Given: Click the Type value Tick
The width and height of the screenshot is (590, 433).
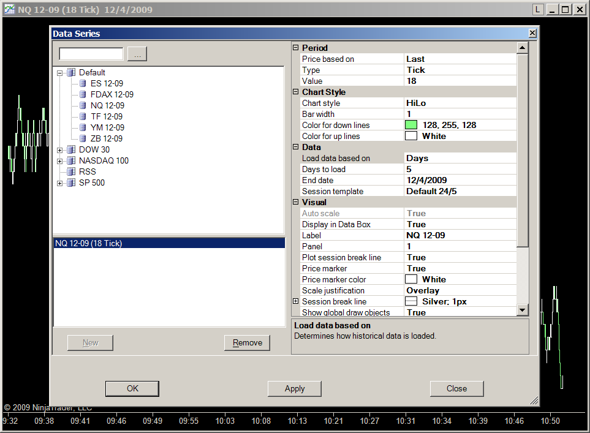Looking at the screenshot, I should coord(460,70).
